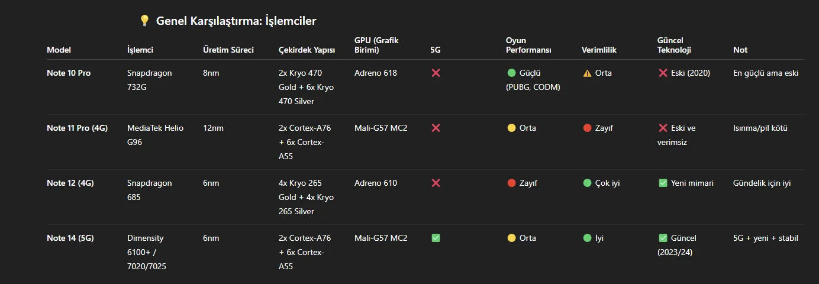Screen dimensions: 819x284
Task: Click the Üretim Süreci column header
Action: point(228,50)
